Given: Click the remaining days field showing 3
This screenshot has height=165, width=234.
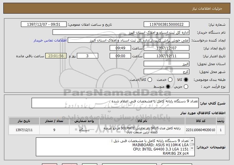Looking at the screenshot, I should click(x=88, y=56).
